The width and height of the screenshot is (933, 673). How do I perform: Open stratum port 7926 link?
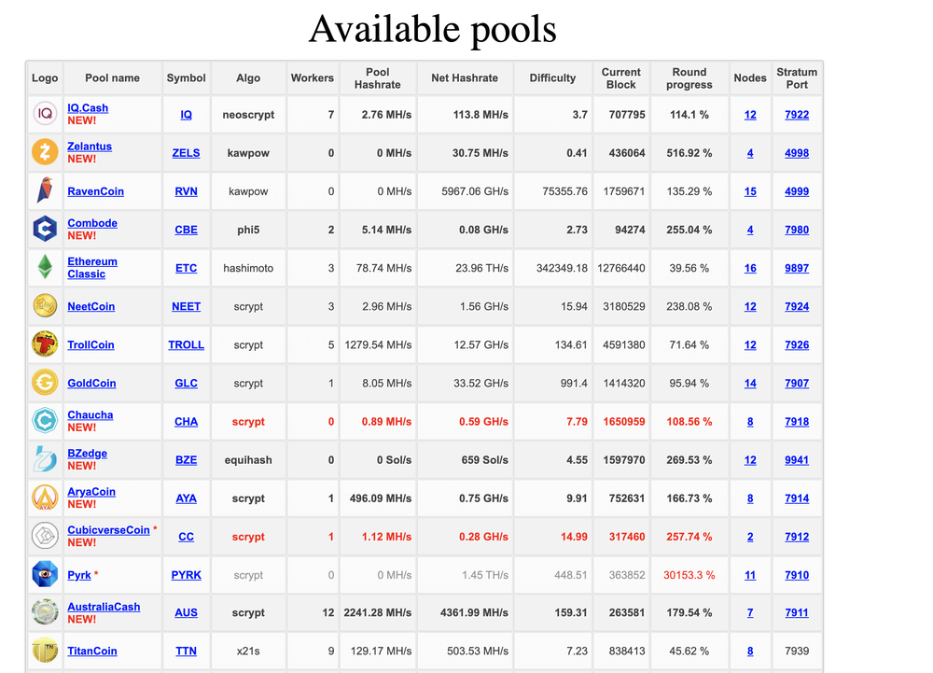(x=797, y=345)
